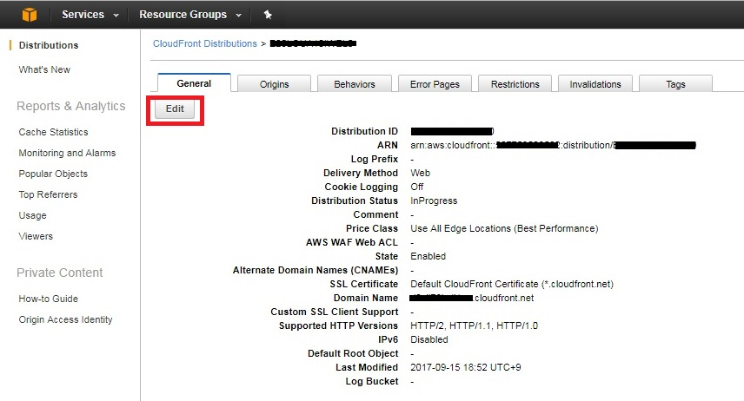Open the Behaviors tab
The width and height of the screenshot is (744, 401).
pyautogui.click(x=355, y=84)
